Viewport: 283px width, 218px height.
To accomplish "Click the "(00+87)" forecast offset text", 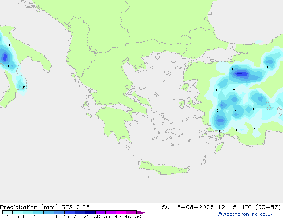I will click(x=268, y=207).
